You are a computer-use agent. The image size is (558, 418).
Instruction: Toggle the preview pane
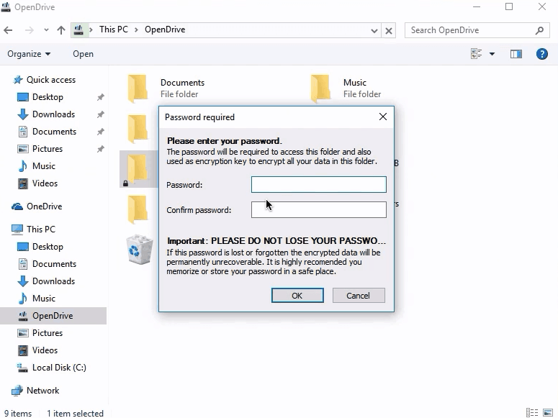(516, 54)
